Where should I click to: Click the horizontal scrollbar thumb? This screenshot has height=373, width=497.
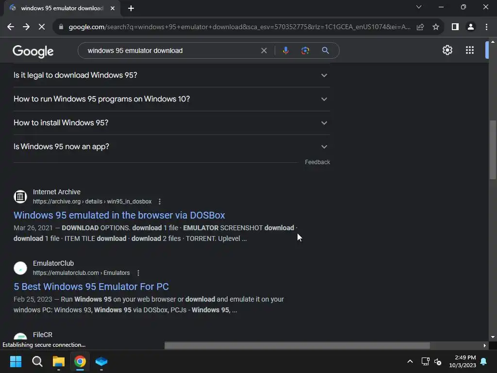(298, 345)
